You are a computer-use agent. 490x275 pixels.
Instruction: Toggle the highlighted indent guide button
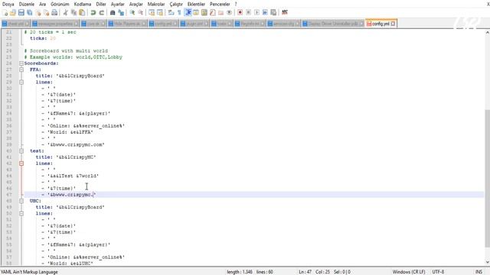point(188,13)
